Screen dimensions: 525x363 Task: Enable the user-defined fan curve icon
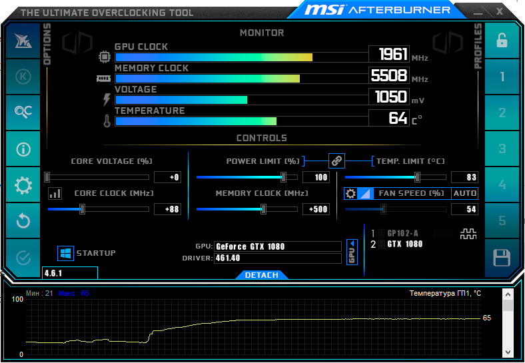tap(365, 193)
